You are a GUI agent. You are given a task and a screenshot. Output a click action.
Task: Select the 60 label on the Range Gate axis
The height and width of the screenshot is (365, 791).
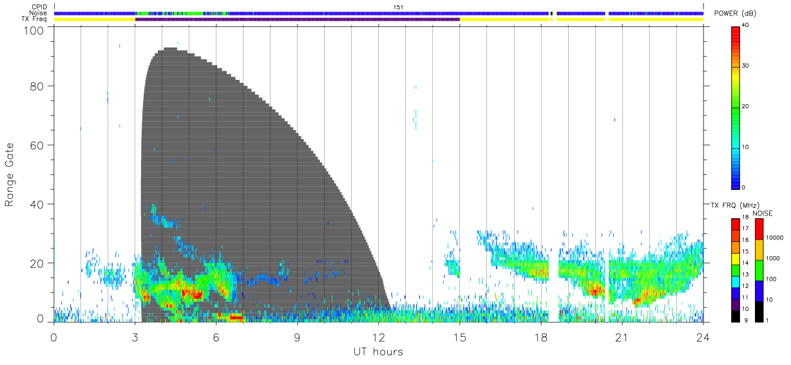pyautogui.click(x=38, y=145)
